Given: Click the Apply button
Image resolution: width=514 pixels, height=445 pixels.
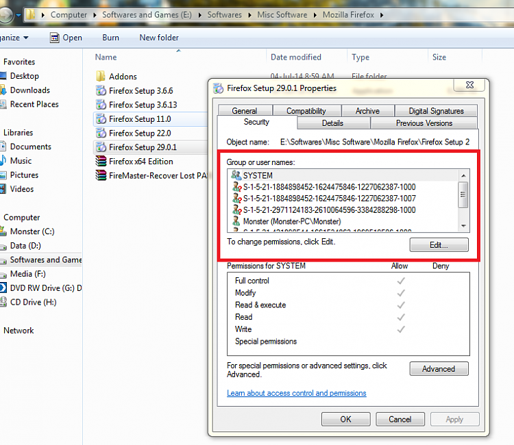Looking at the screenshot, I should [x=454, y=419].
